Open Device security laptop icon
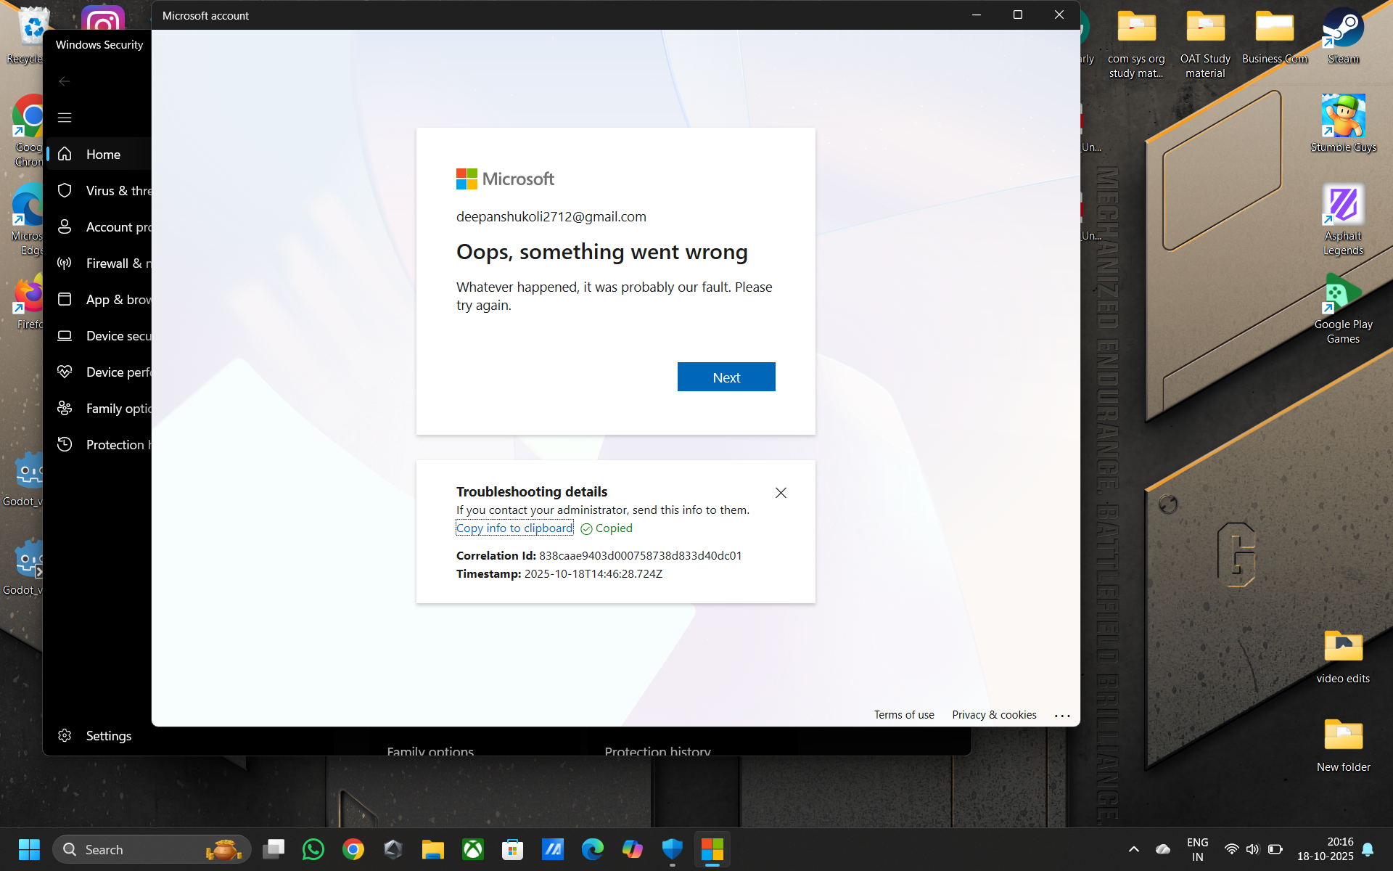 point(65,335)
